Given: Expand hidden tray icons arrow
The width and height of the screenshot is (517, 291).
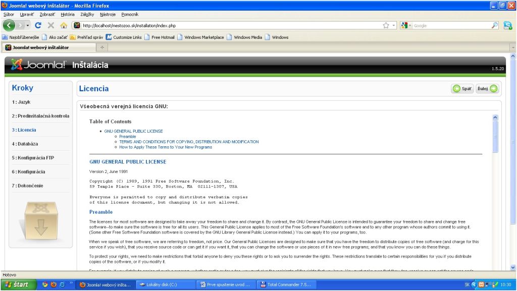Looking at the screenshot, I should pyautogui.click(x=474, y=284).
